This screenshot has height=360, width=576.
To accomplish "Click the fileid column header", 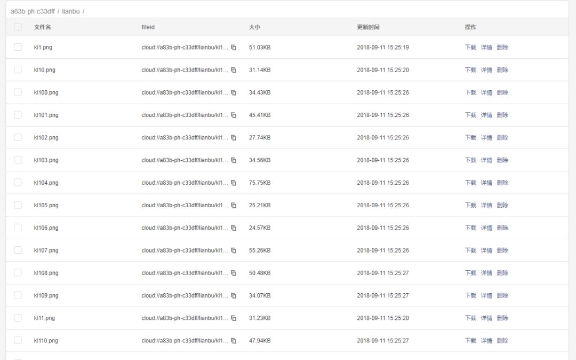I will [x=148, y=27].
